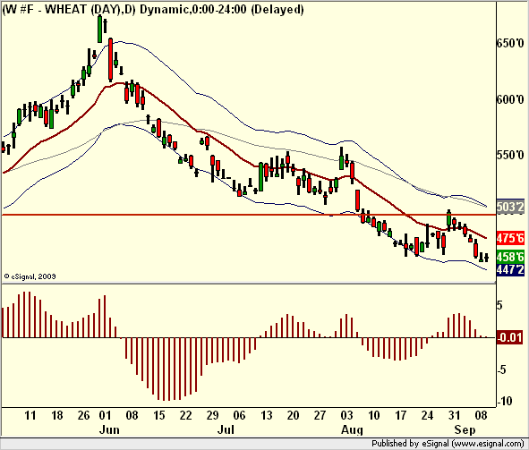Viewport: 529px width, 450px height.
Task: Click date label 11 on the time axis
Action: tap(30, 415)
